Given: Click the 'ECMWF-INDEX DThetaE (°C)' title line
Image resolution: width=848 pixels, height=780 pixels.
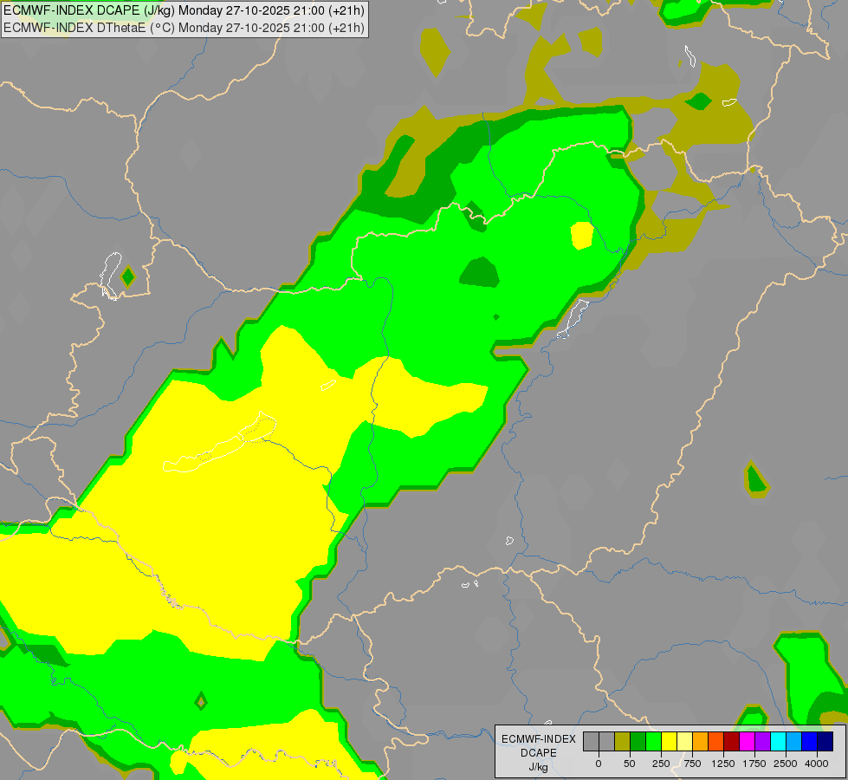Looking at the screenshot, I should pos(184,28).
